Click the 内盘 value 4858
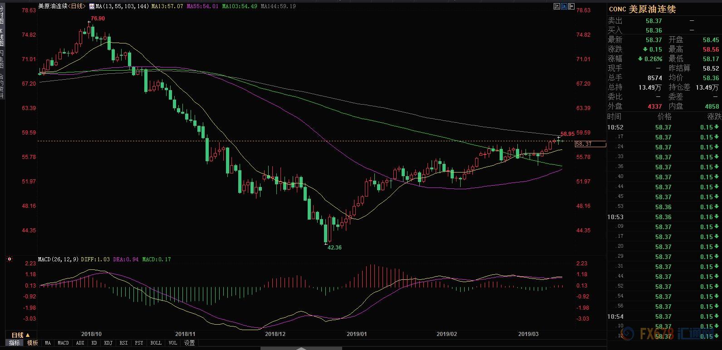Screen dimensions: 722x350 712,106
